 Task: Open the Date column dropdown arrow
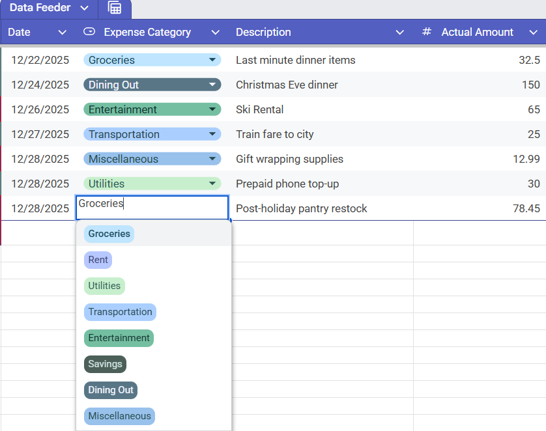pyautogui.click(x=63, y=33)
